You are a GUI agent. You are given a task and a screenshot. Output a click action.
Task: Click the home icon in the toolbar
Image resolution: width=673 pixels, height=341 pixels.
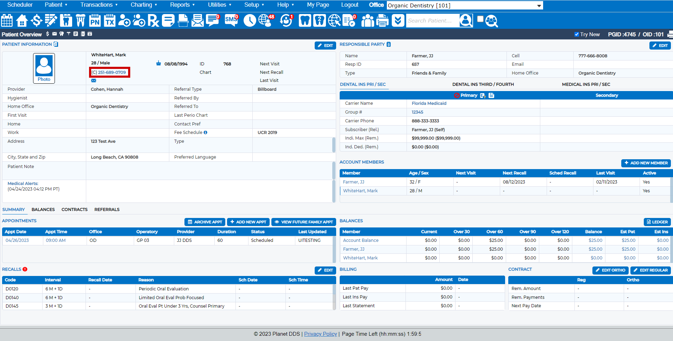tap(22, 21)
